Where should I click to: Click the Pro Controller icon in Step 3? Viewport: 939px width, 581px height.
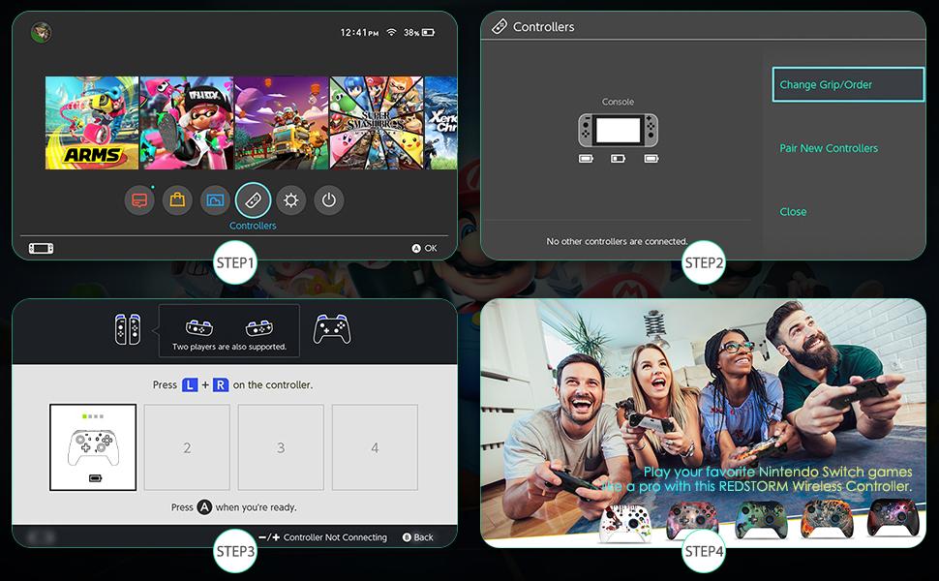(331, 329)
